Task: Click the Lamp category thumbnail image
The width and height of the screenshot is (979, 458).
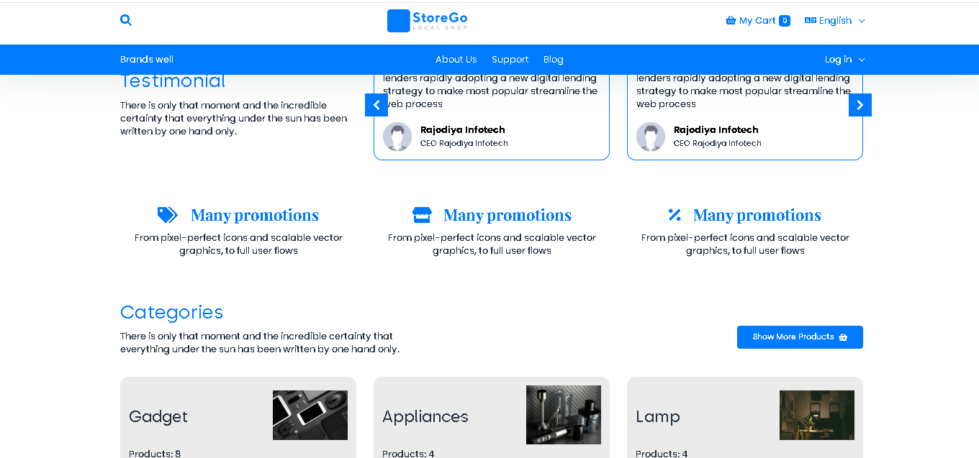Action: click(817, 415)
